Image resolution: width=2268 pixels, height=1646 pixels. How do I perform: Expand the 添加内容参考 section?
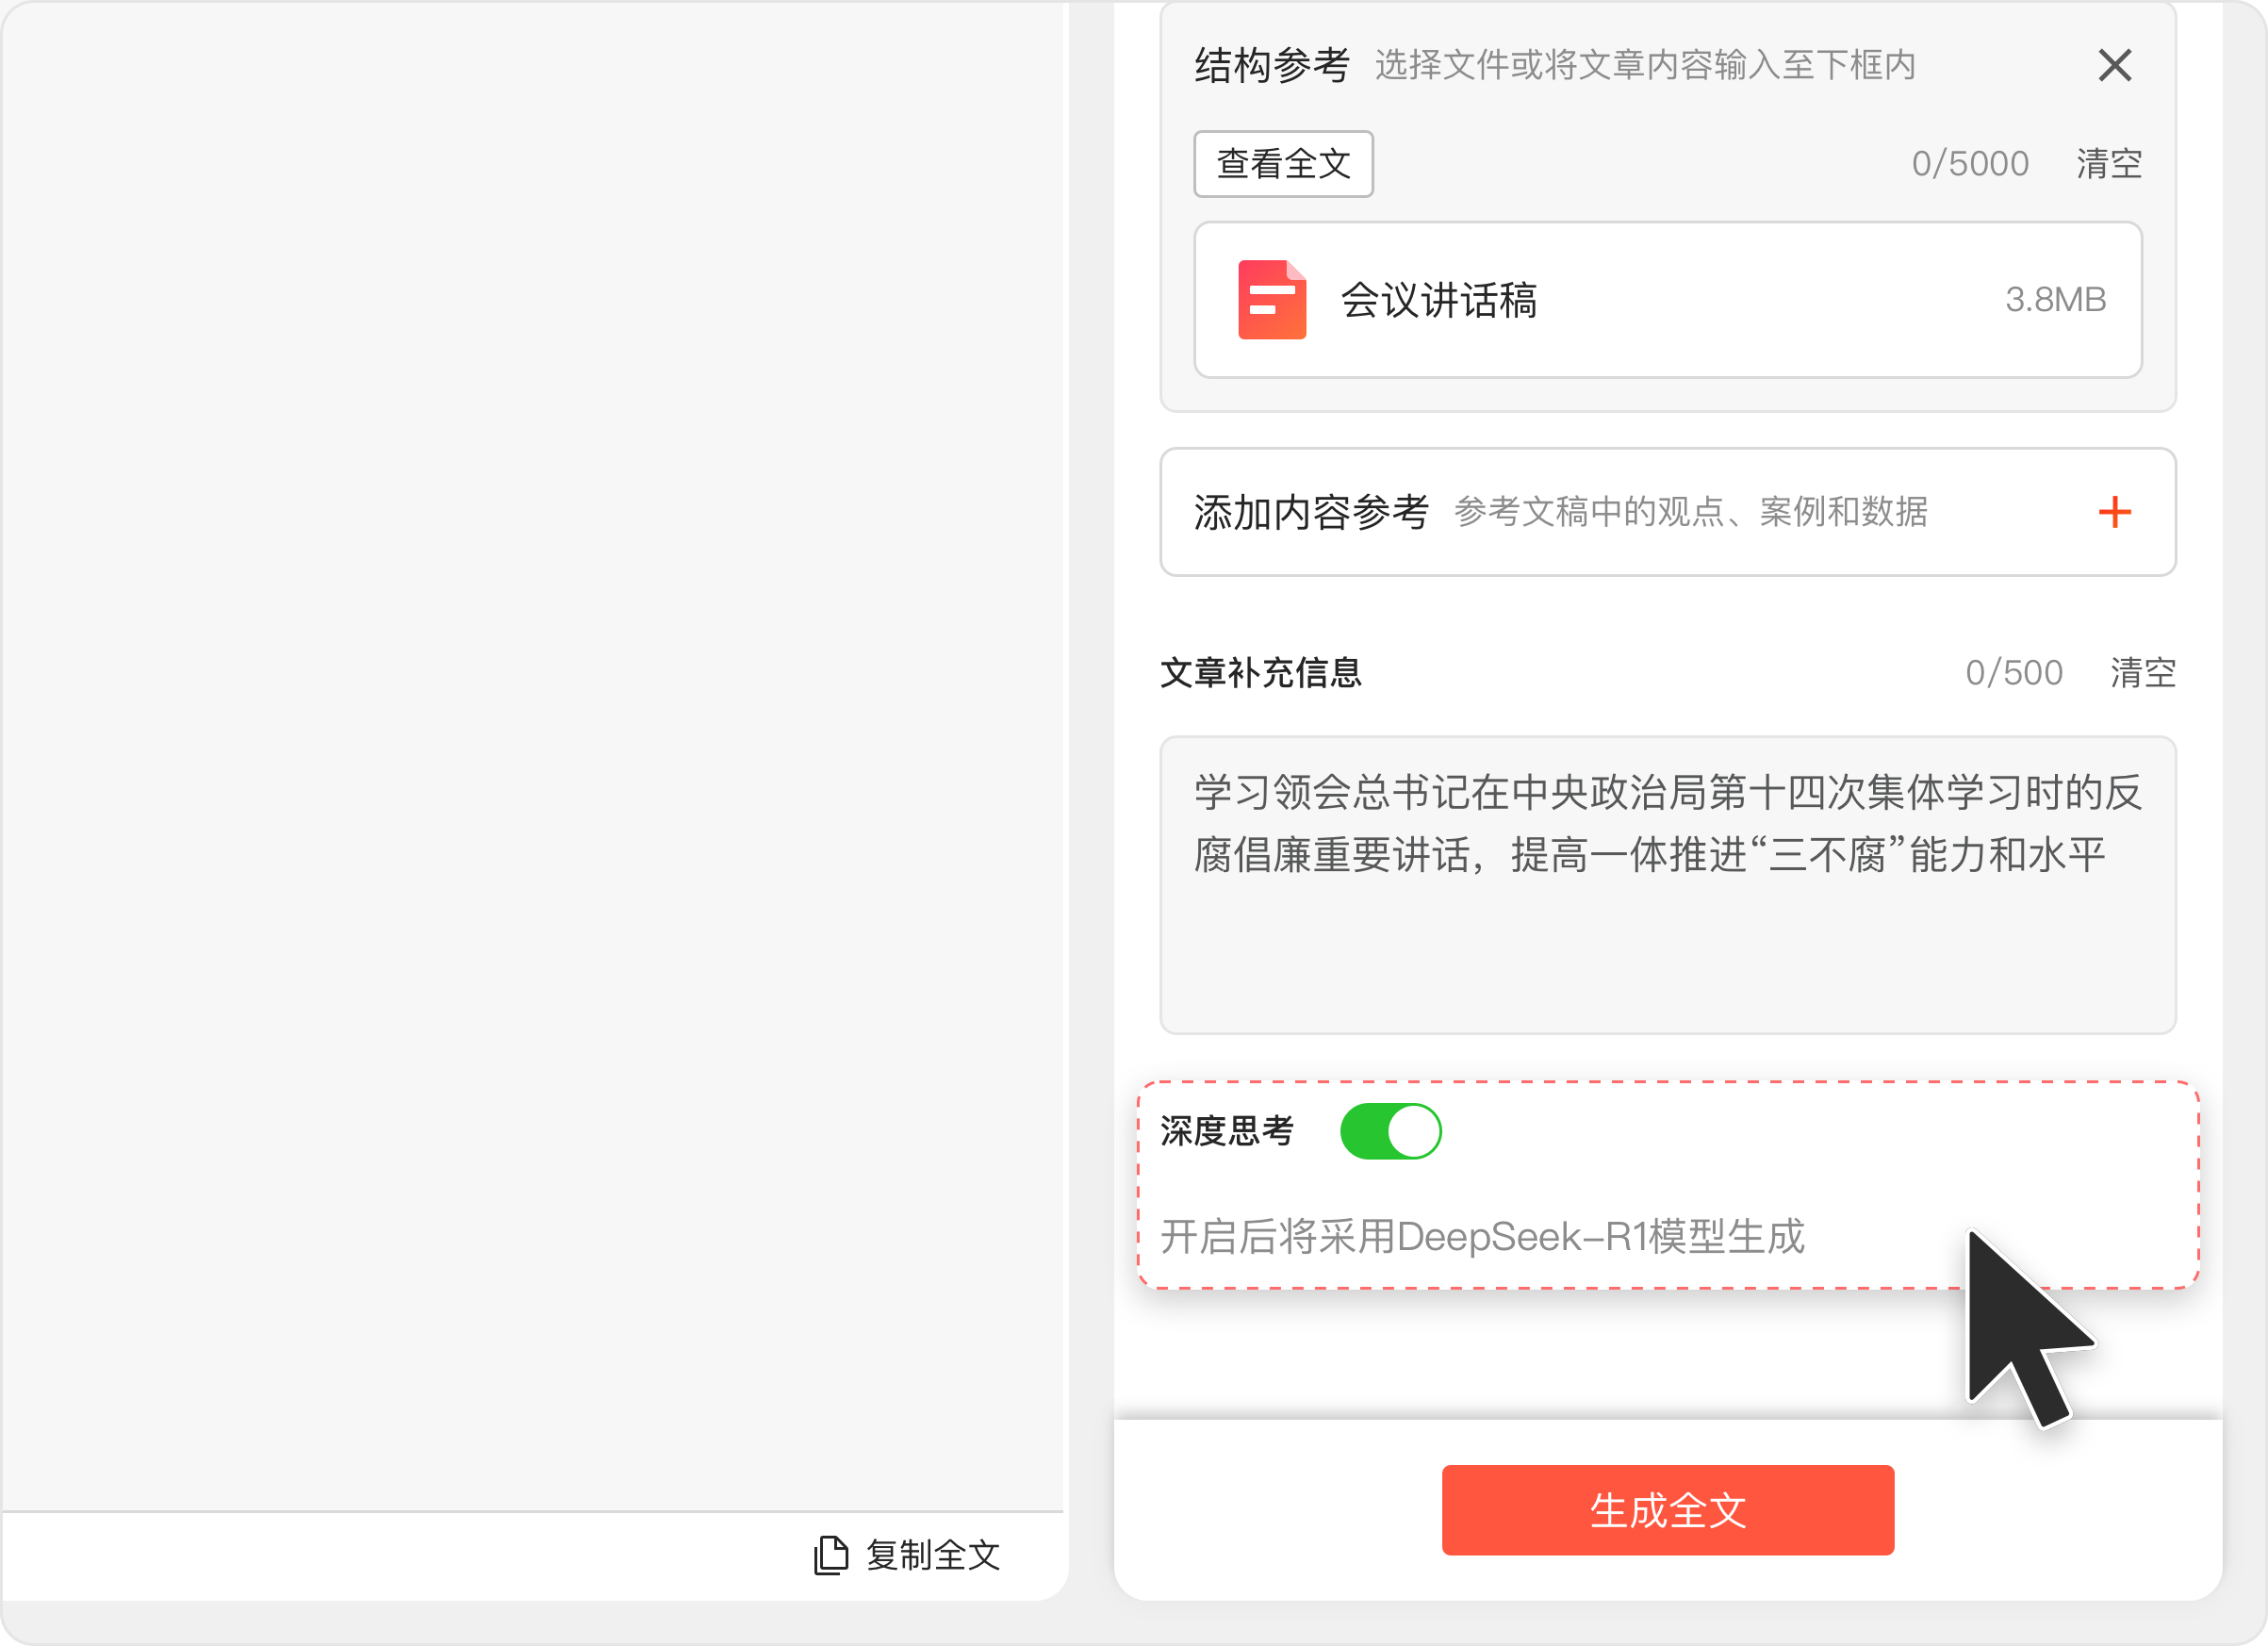[x=1667, y=512]
